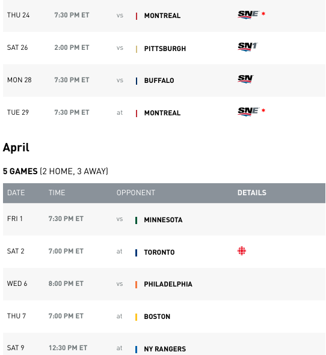Open the PITTSBURGH opponent link

click(x=165, y=49)
